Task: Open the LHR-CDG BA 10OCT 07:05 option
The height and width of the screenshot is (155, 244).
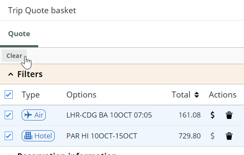Action: (109, 115)
